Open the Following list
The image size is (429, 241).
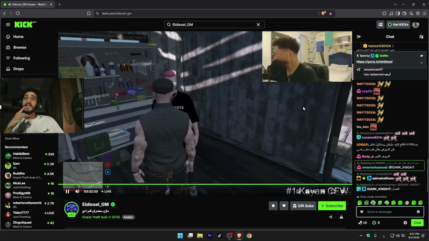[21, 58]
